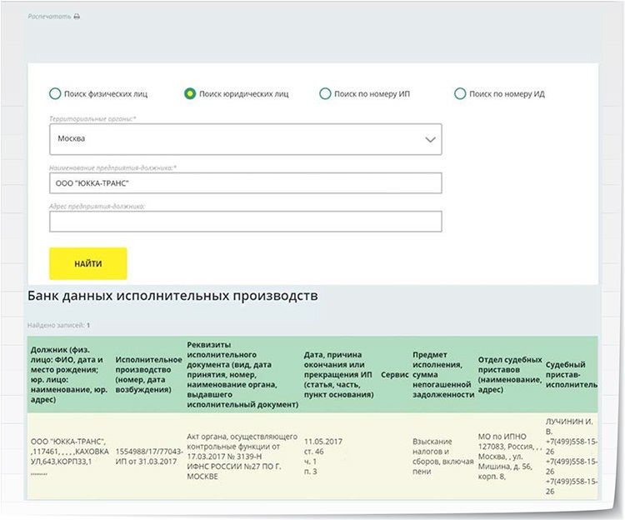Click the debtor cell ООО "ЮККА-ТРАНС", КАХОВКА УЛ

69,456
